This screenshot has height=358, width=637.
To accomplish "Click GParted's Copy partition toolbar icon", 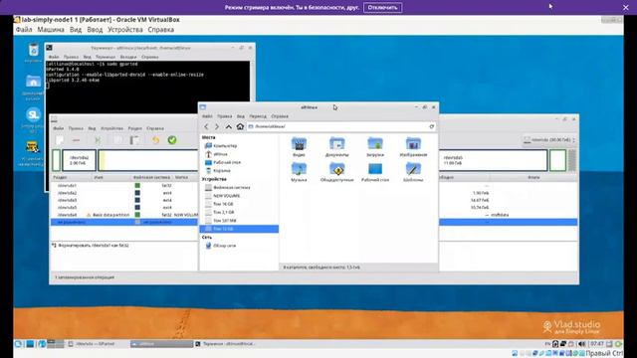I will pos(117,140).
